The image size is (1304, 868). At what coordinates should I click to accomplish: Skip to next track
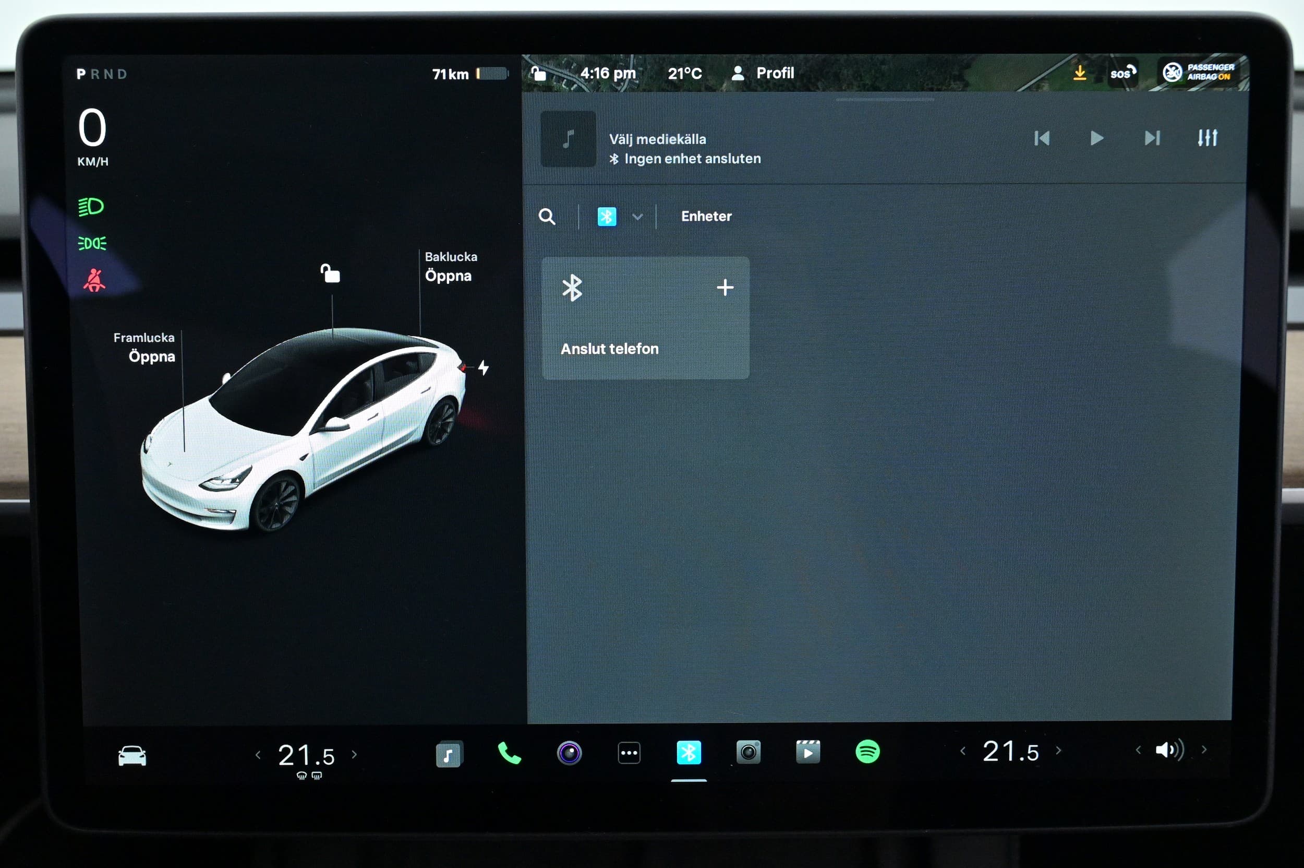[1152, 138]
